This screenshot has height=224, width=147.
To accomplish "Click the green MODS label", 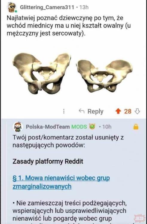I will point(79,127).
